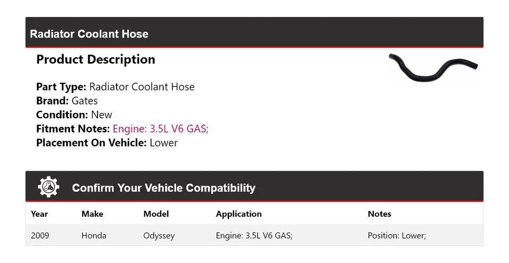The height and width of the screenshot is (263, 509).
Task: Click the Make column header
Action: tap(92, 214)
